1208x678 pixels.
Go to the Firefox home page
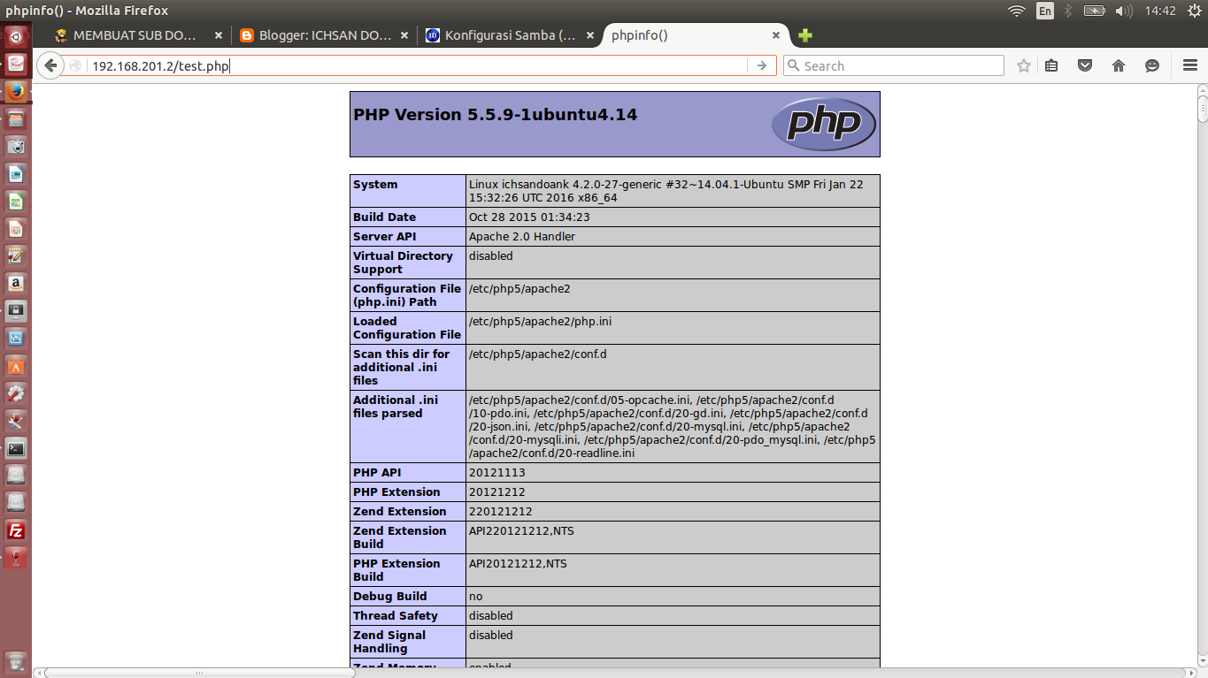1119,65
